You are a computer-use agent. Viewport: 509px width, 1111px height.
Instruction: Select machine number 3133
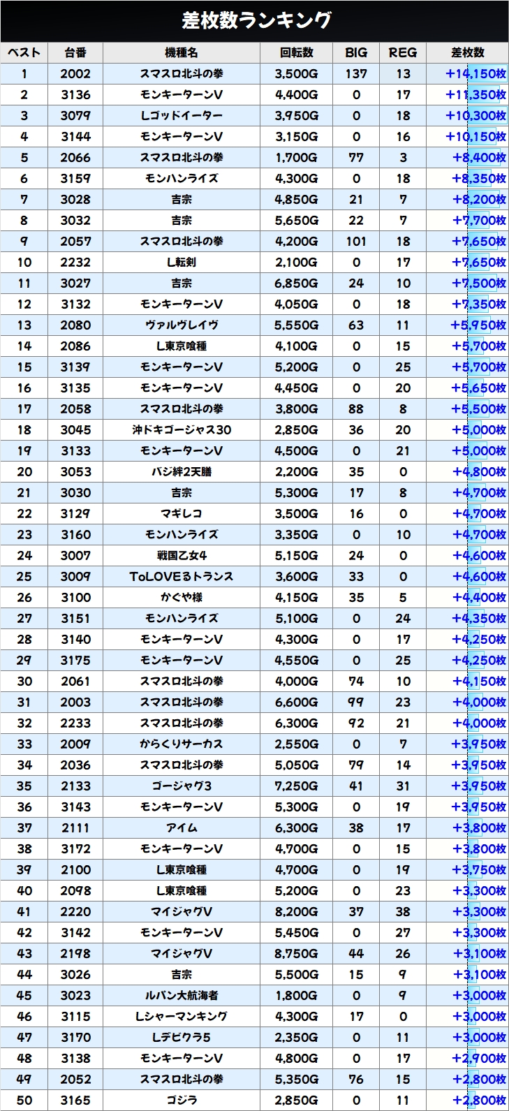coord(75,451)
